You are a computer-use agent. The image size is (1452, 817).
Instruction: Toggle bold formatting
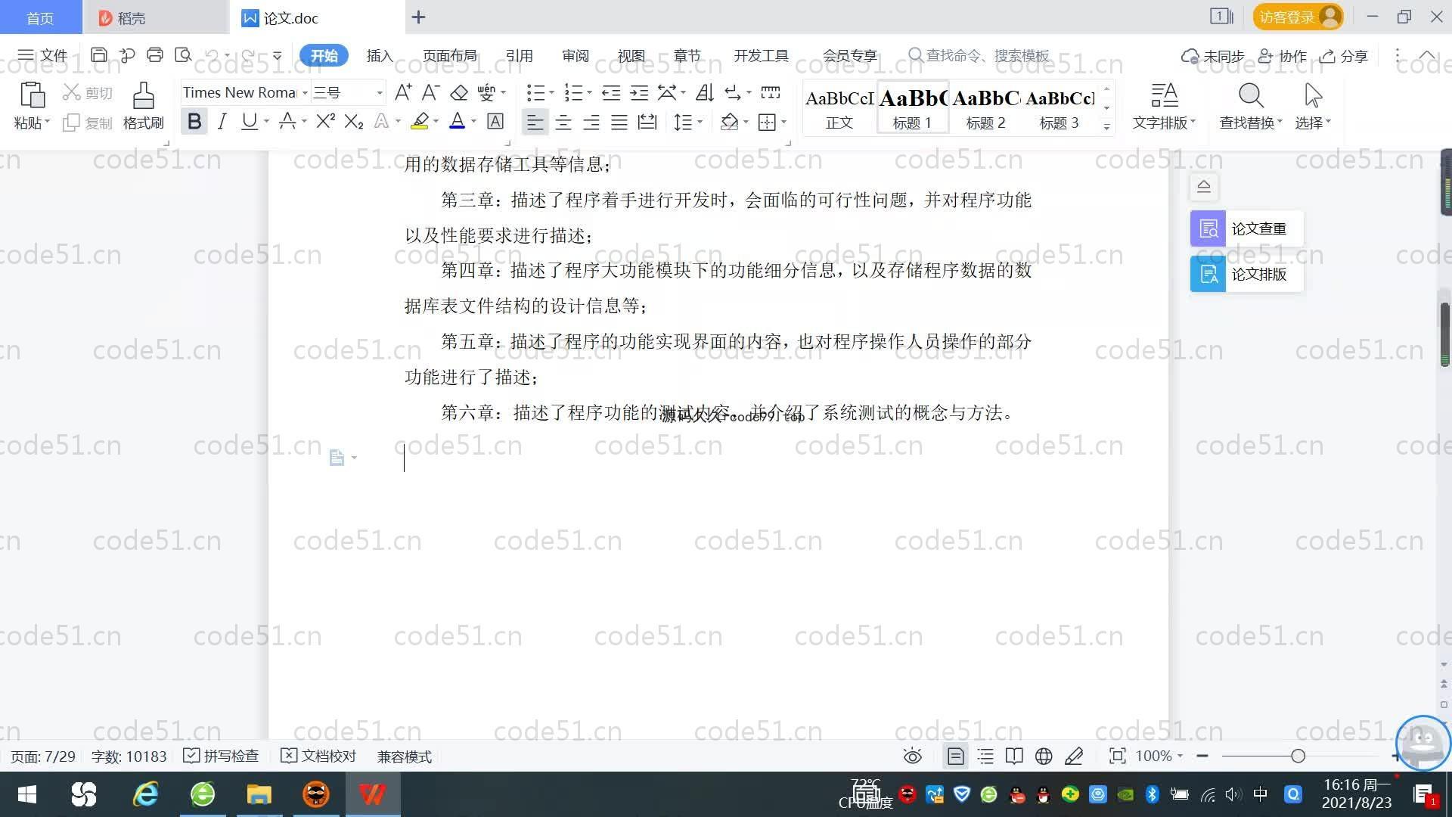(x=194, y=122)
